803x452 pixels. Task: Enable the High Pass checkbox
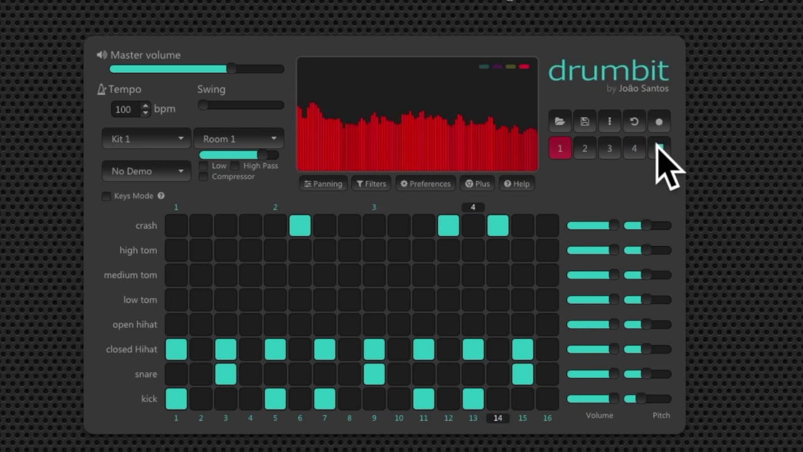point(235,166)
